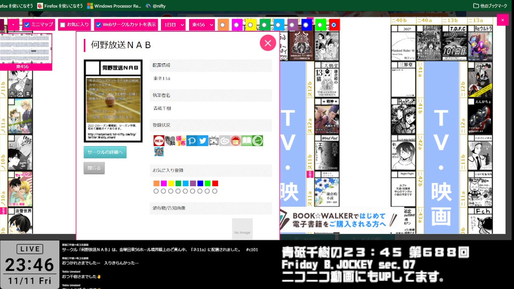This screenshot has width=514, height=289.
Task: Select radio under light blue favorite swatch
Action: (185, 191)
